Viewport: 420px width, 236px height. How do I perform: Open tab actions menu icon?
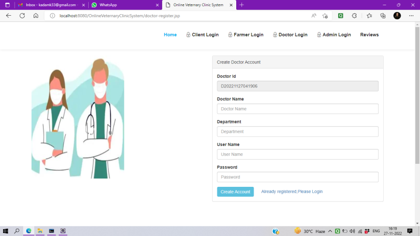(x=7, y=5)
